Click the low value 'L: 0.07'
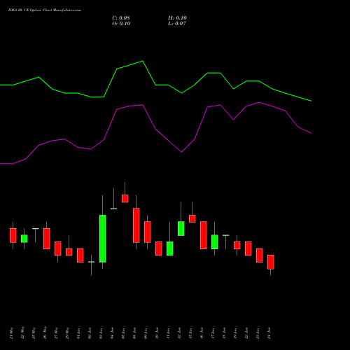This screenshot has height=350, width=350. (x=177, y=24)
